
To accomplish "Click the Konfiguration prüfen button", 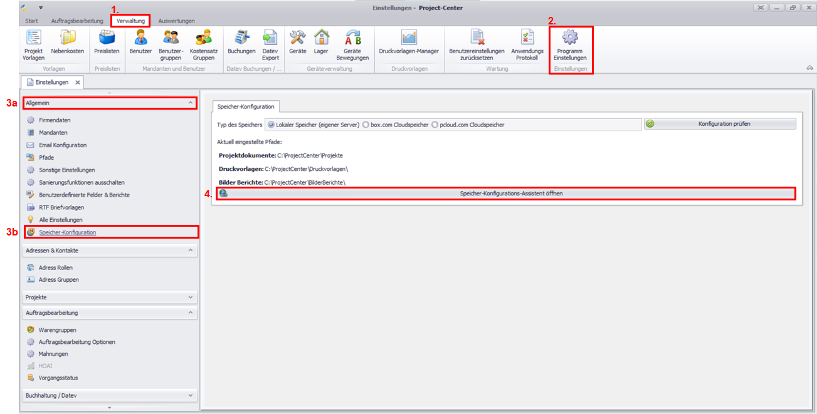I will (x=720, y=124).
